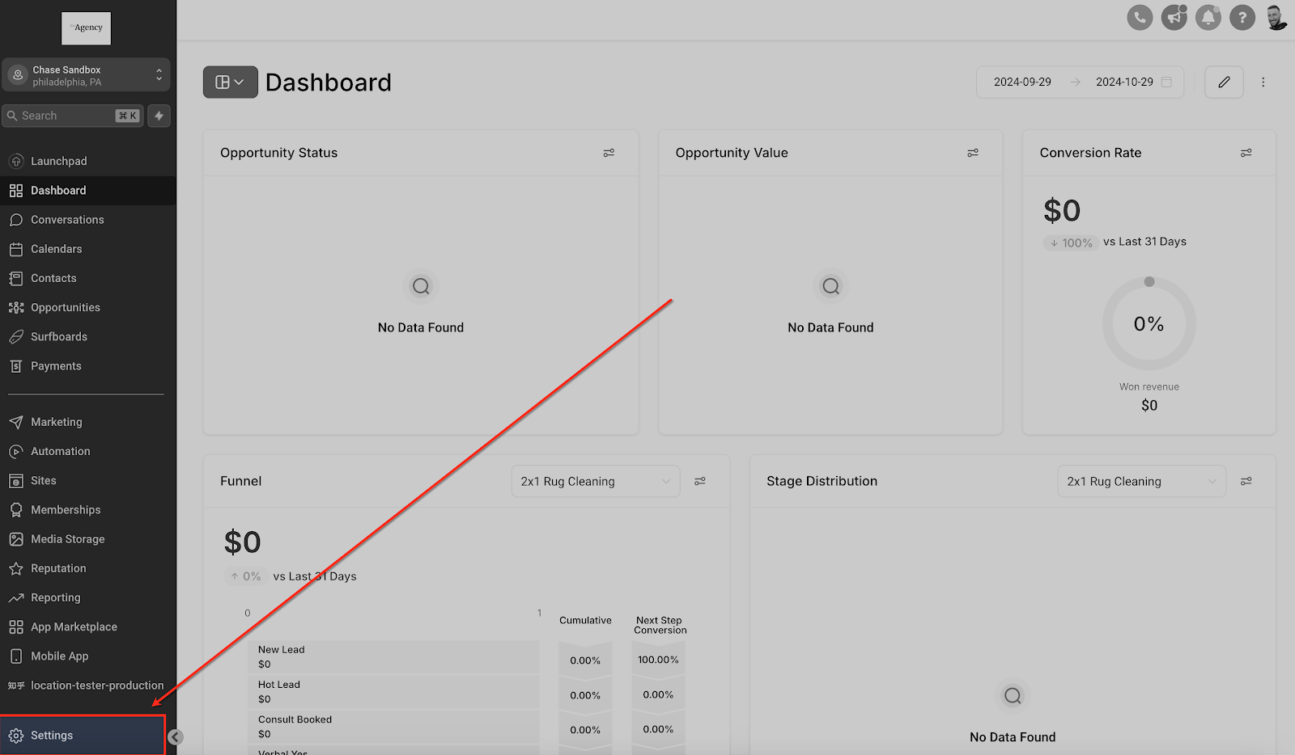Image resolution: width=1295 pixels, height=755 pixels.
Task: Click the Hot Lead funnel row
Action: click(x=393, y=691)
